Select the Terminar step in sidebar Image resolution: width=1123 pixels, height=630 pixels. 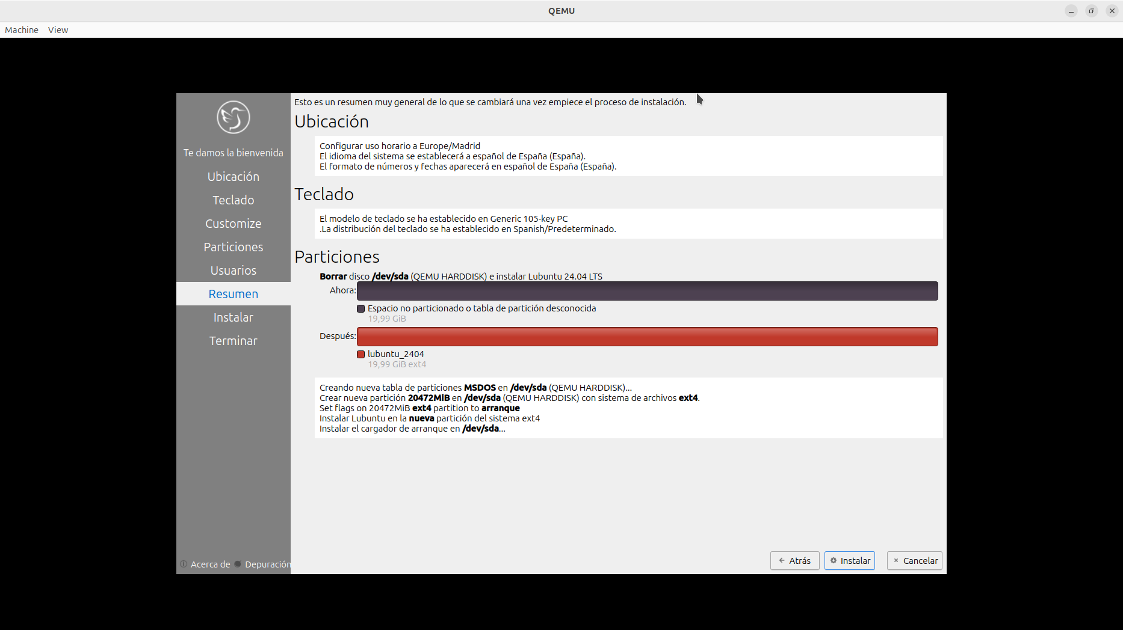click(234, 341)
